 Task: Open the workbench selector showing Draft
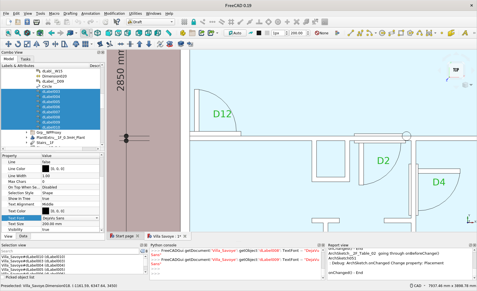[150, 22]
